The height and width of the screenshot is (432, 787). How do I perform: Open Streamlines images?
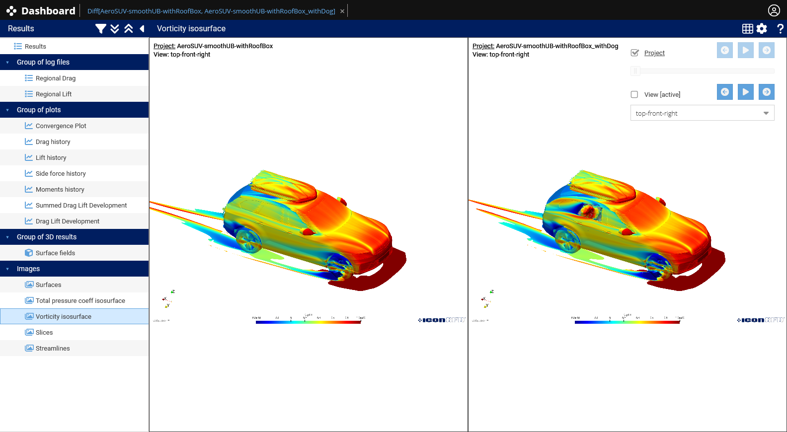coord(75,348)
